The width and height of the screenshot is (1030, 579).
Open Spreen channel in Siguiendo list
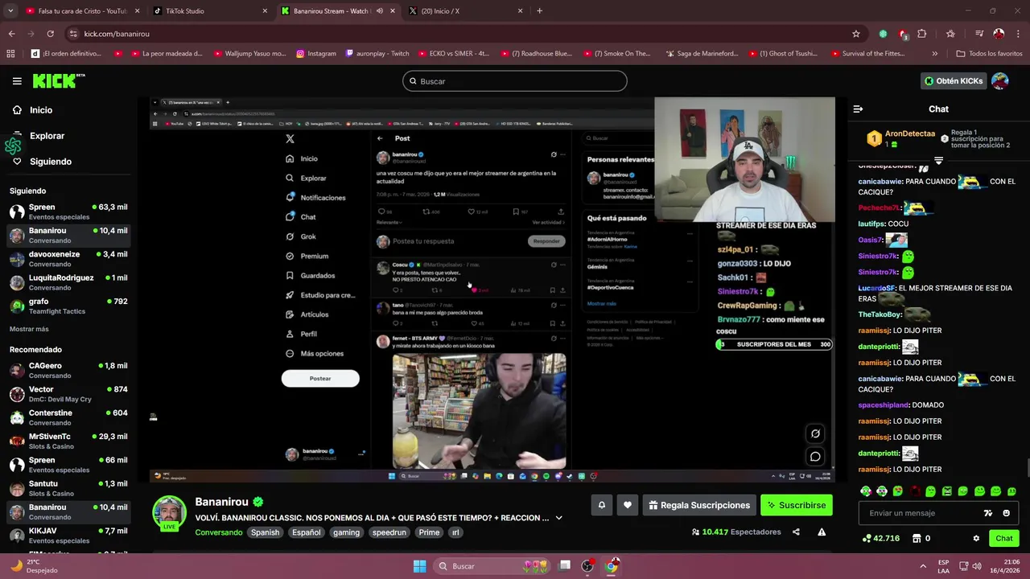[x=68, y=211]
